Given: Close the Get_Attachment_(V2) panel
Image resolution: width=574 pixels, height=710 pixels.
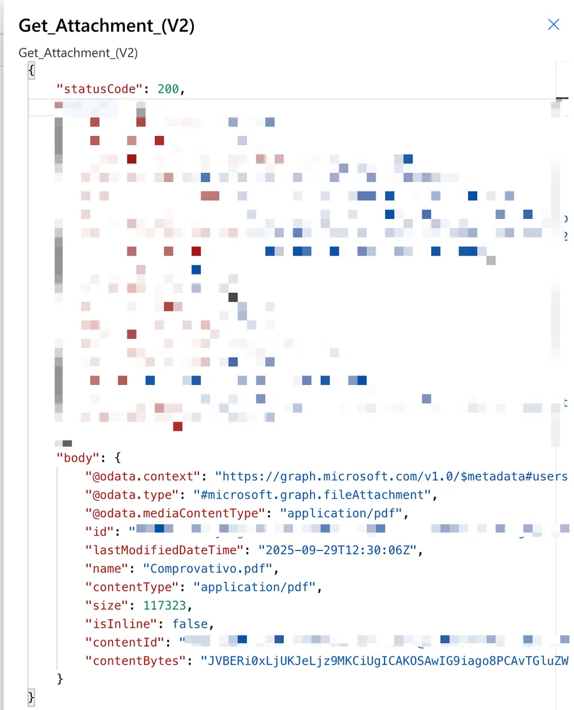Looking at the screenshot, I should pyautogui.click(x=554, y=25).
